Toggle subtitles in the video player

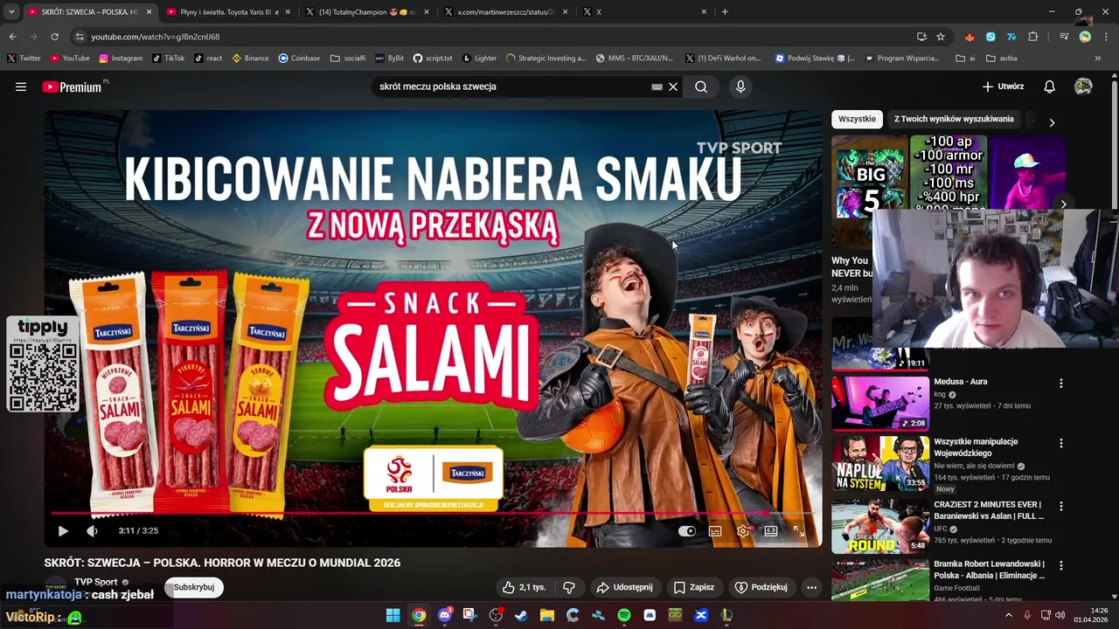click(715, 530)
